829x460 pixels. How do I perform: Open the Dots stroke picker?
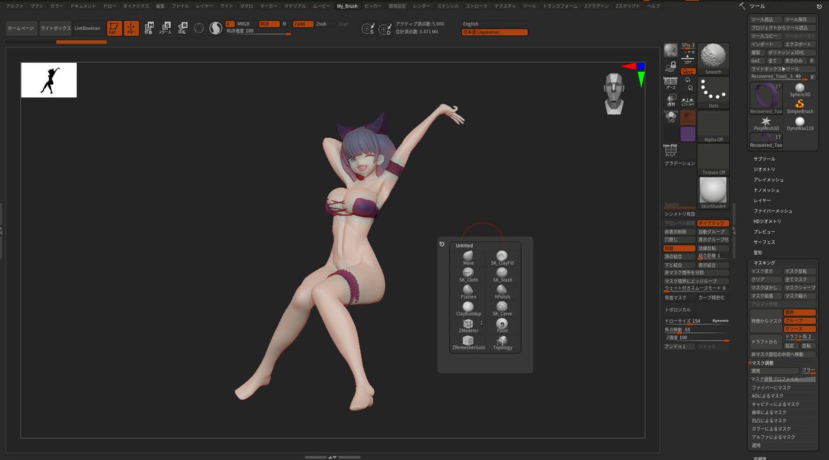(x=714, y=93)
